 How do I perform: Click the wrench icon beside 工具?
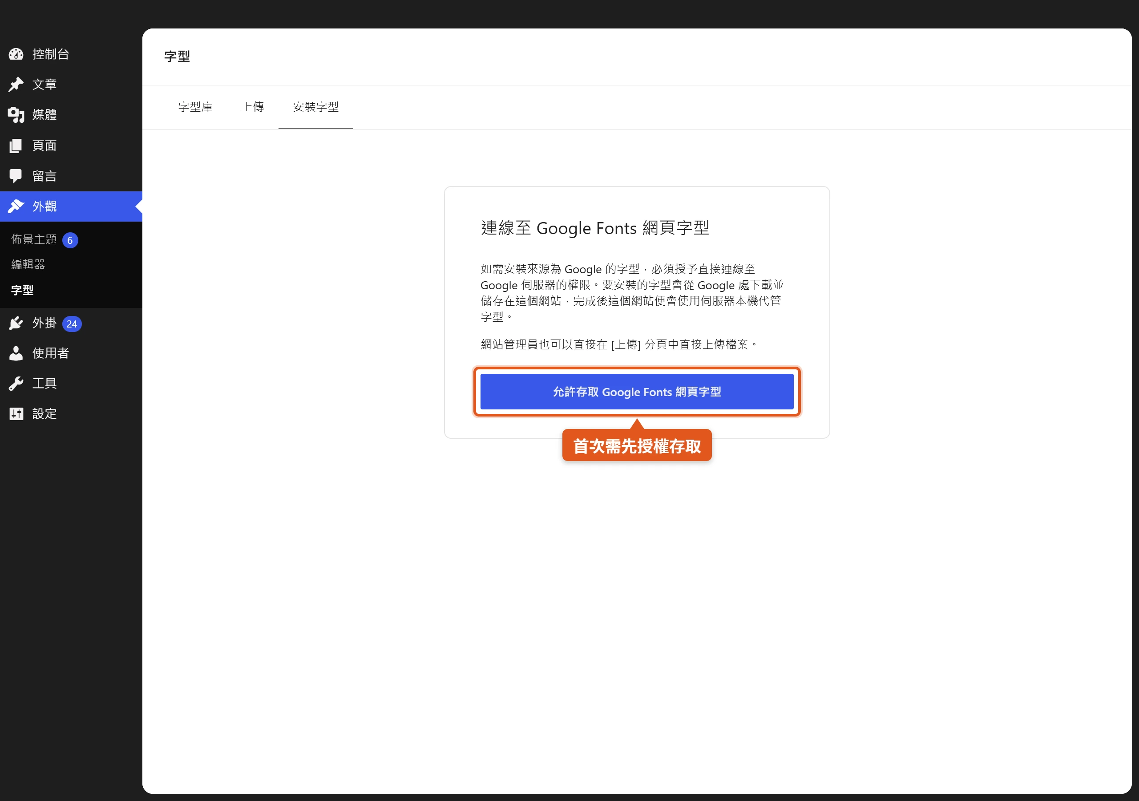pos(16,383)
